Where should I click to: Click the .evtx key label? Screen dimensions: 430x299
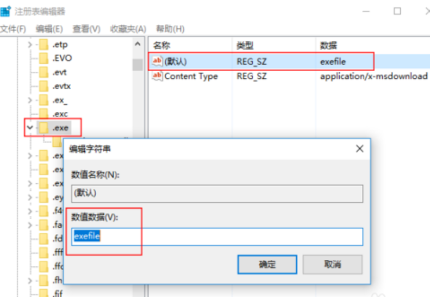pyautogui.click(x=62, y=86)
